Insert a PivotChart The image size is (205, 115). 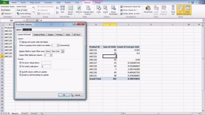pos(148,9)
